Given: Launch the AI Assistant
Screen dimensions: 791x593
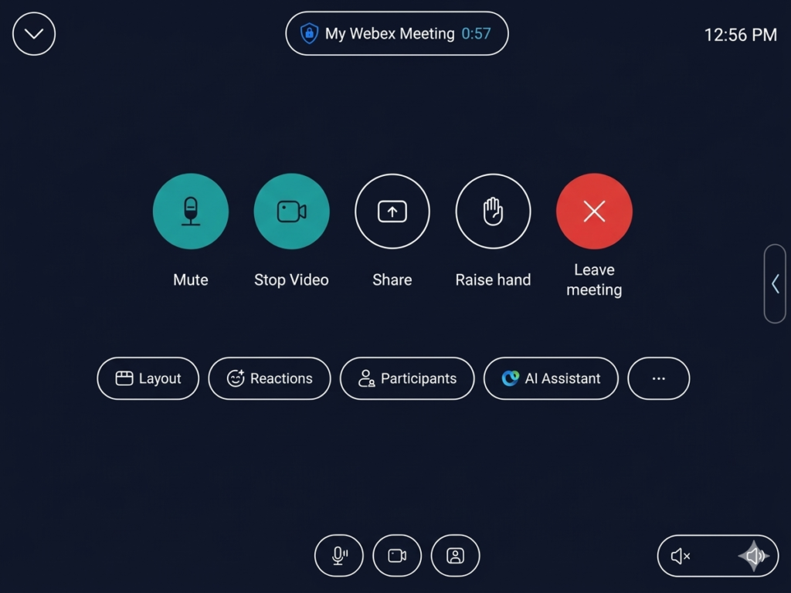Looking at the screenshot, I should [551, 378].
